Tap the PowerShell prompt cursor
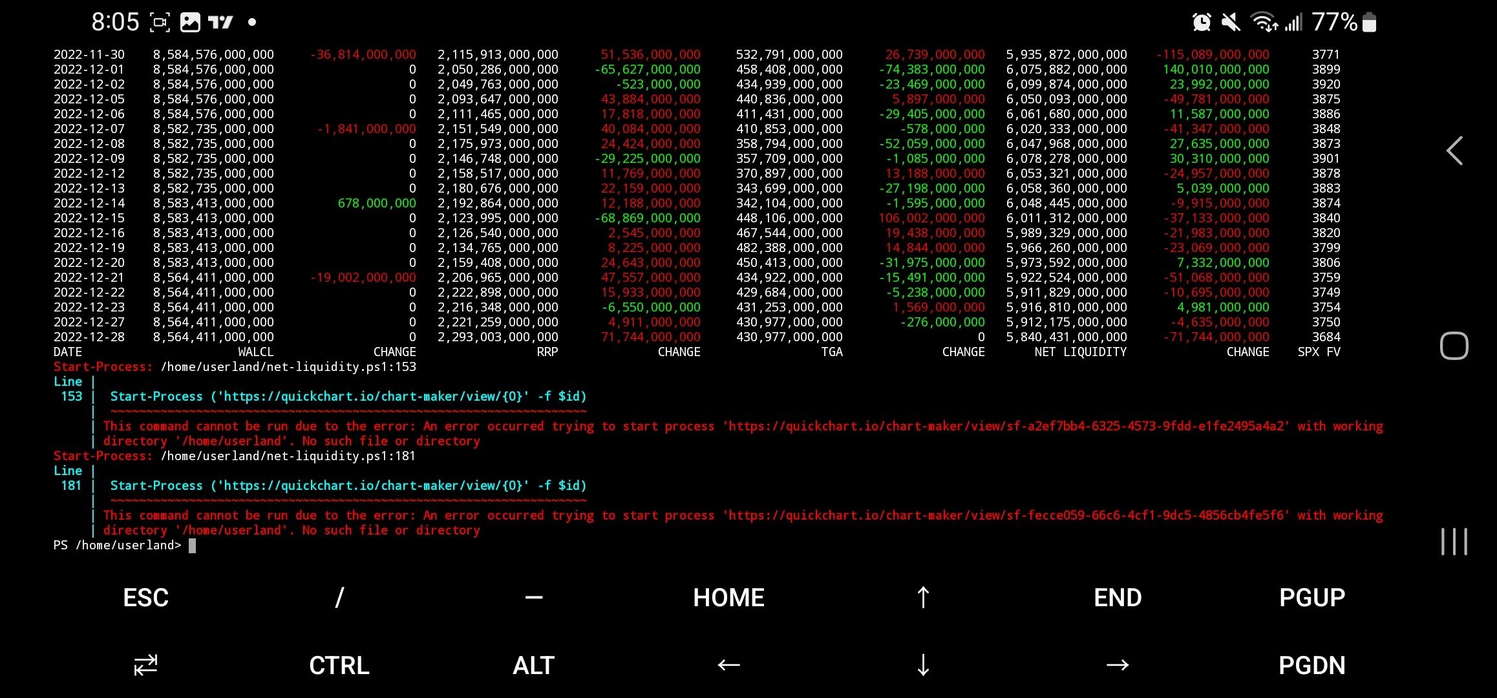Screen dimensions: 1497x698 [192, 545]
